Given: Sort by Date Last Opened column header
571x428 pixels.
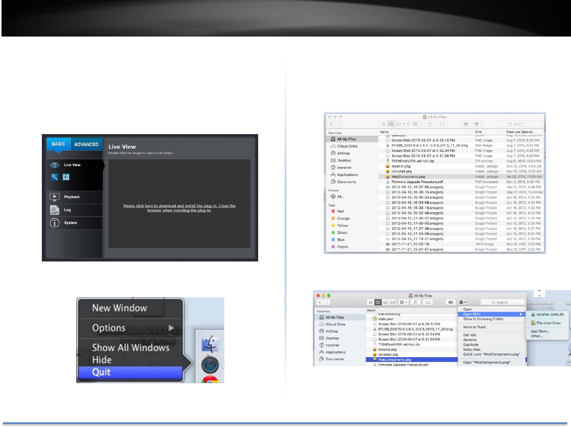Looking at the screenshot, I should coord(525,132).
